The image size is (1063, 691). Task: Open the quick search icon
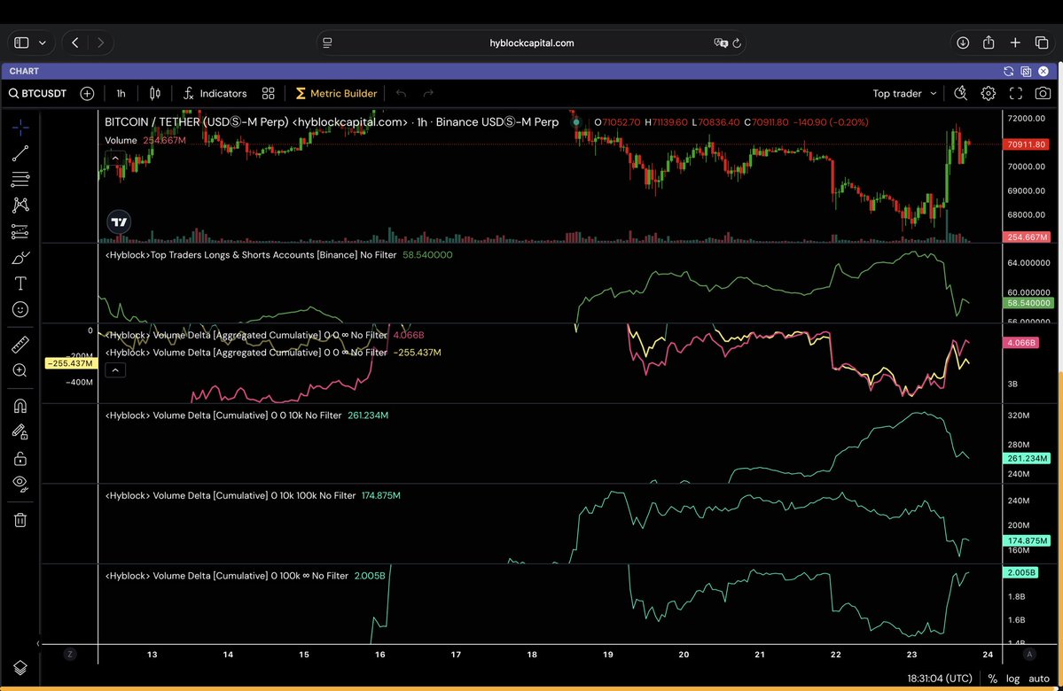coord(961,94)
